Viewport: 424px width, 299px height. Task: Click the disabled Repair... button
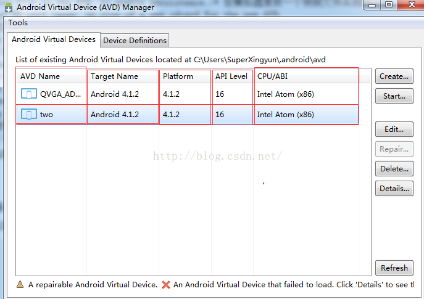pyautogui.click(x=394, y=149)
